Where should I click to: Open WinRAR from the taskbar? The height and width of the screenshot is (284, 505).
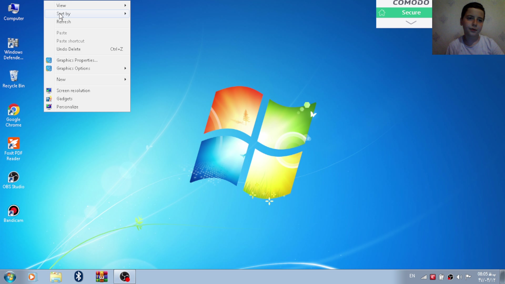(x=102, y=277)
